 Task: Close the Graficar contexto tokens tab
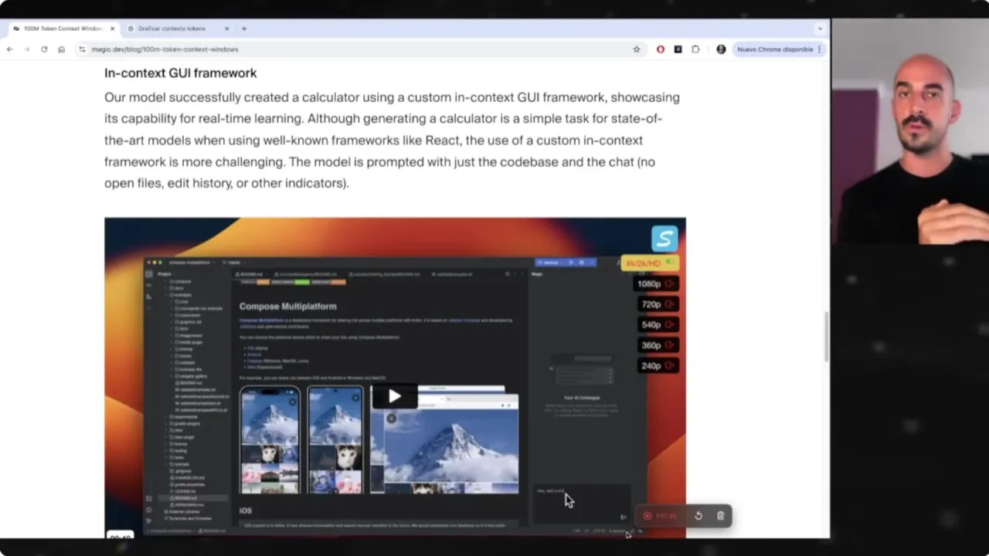point(226,29)
